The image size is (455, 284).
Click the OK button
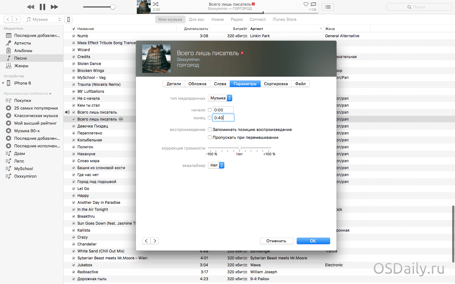click(x=313, y=241)
